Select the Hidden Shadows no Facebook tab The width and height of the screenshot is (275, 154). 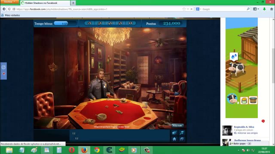click(45, 3)
